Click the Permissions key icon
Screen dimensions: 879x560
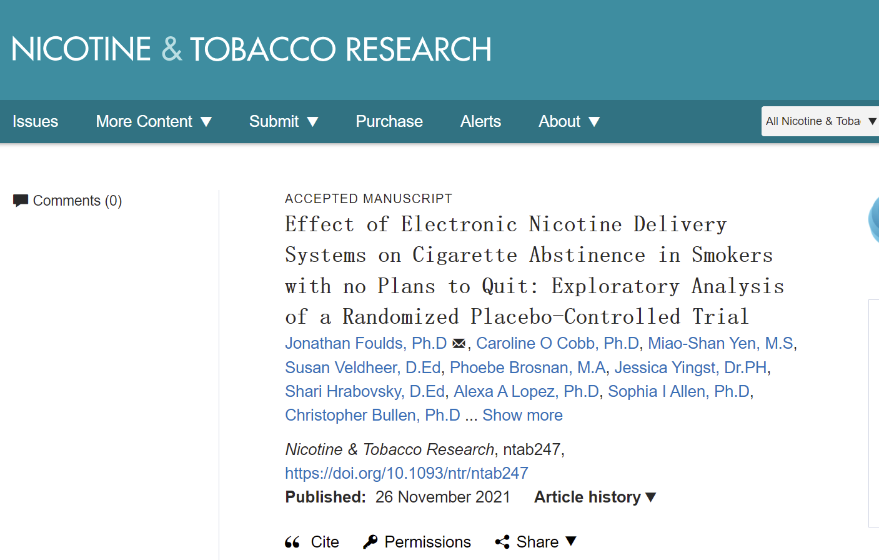pos(370,542)
